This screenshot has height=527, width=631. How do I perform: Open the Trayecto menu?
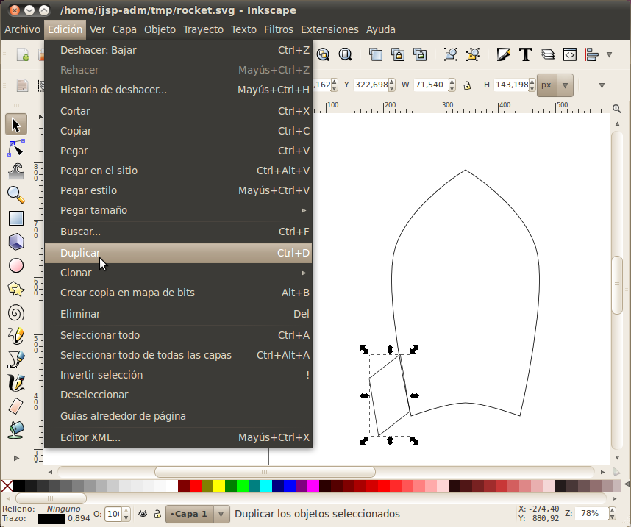(203, 29)
